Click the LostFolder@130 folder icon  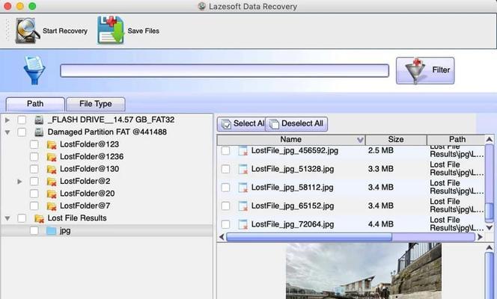[52, 169]
